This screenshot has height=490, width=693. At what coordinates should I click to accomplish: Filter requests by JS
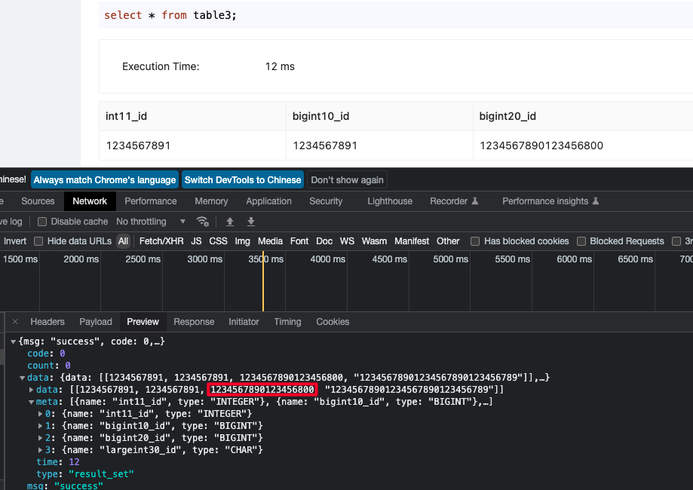click(196, 241)
